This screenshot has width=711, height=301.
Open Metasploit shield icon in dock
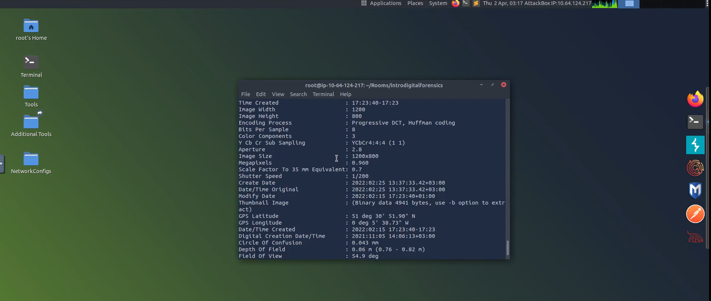point(695,191)
